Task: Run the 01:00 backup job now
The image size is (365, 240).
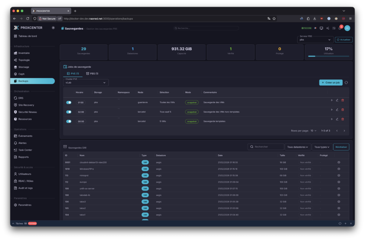Action: click(x=332, y=100)
